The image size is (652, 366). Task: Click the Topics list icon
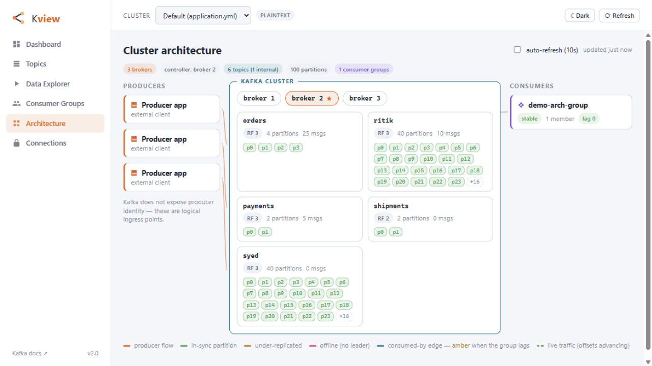pyautogui.click(x=16, y=64)
